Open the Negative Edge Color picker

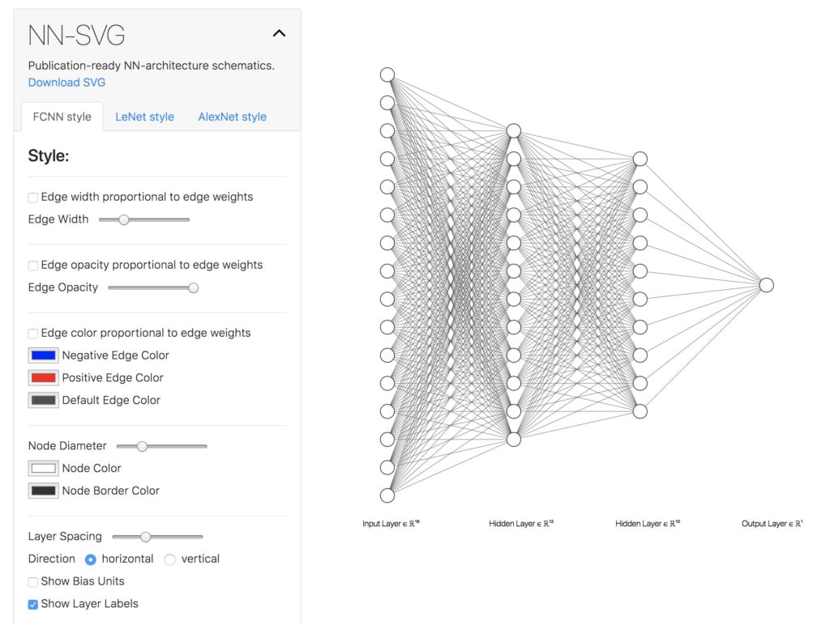(x=43, y=355)
